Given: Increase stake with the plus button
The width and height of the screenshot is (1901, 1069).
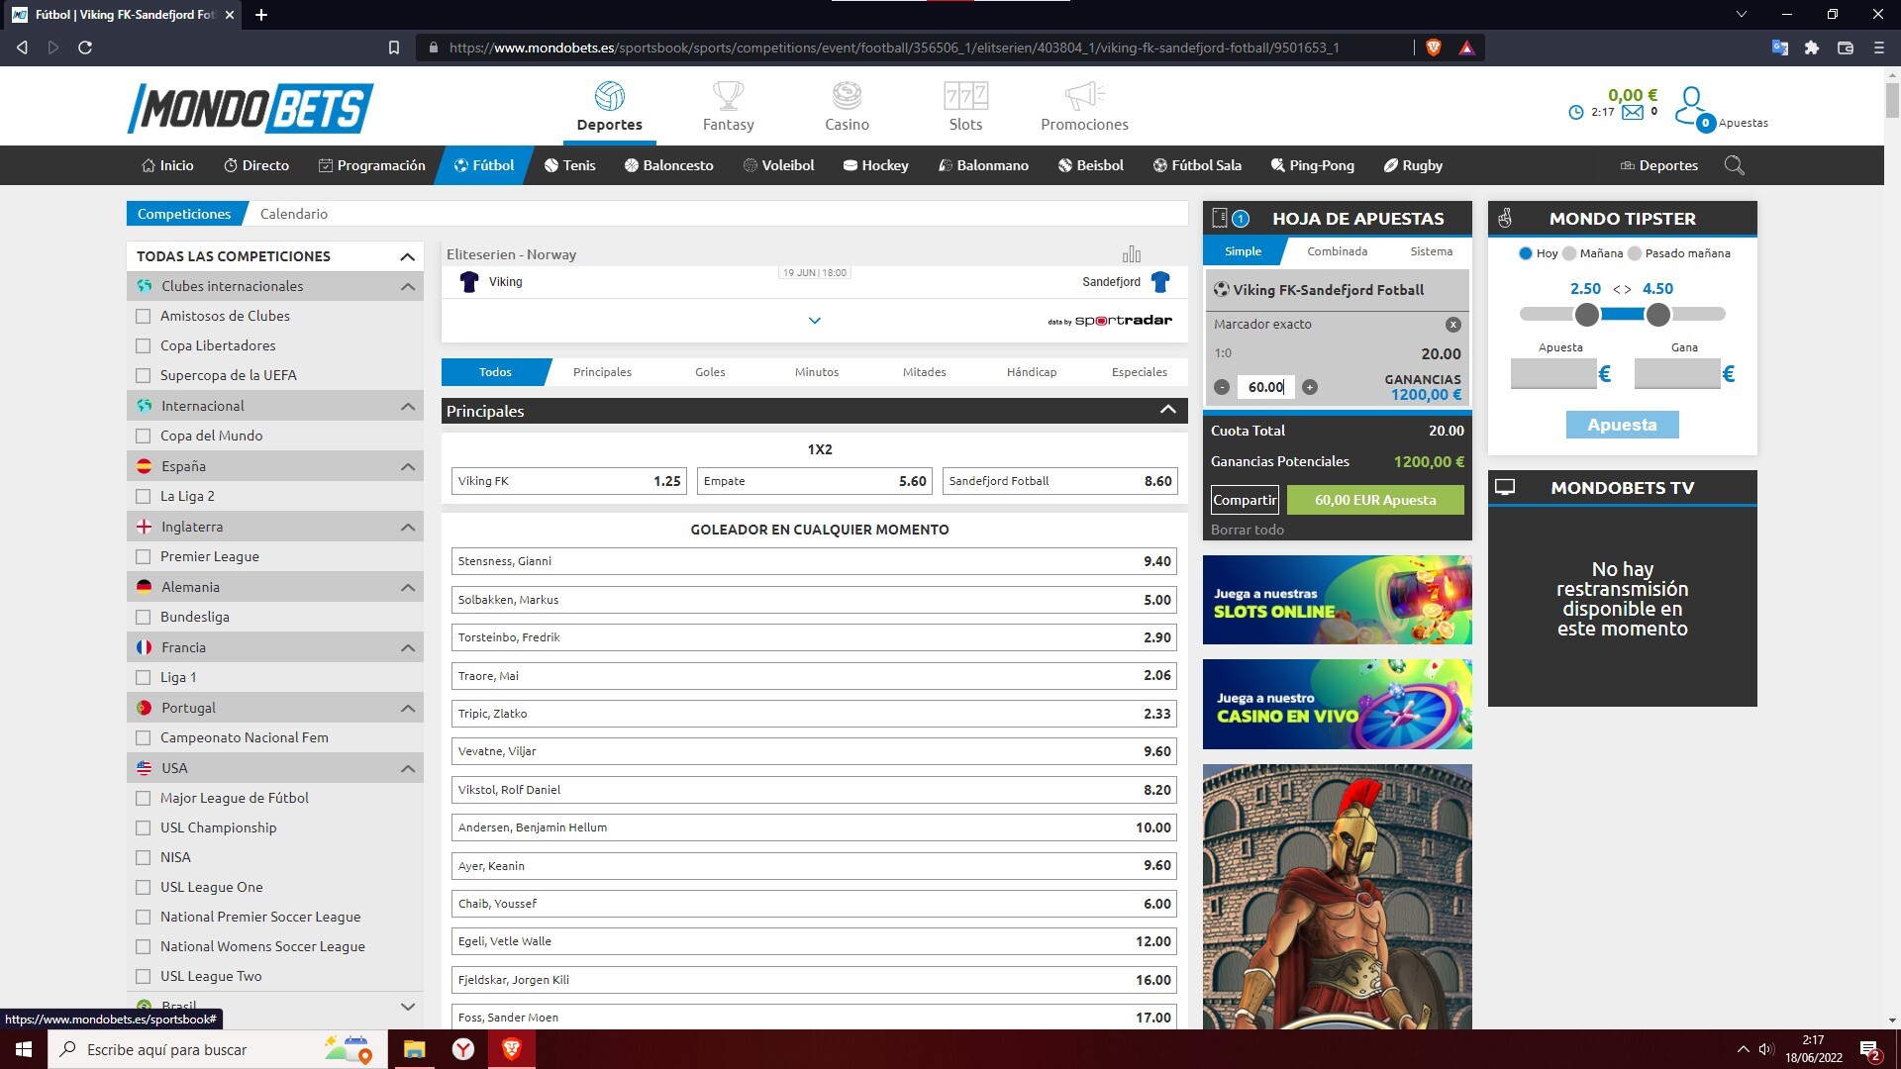Looking at the screenshot, I should coord(1310,387).
